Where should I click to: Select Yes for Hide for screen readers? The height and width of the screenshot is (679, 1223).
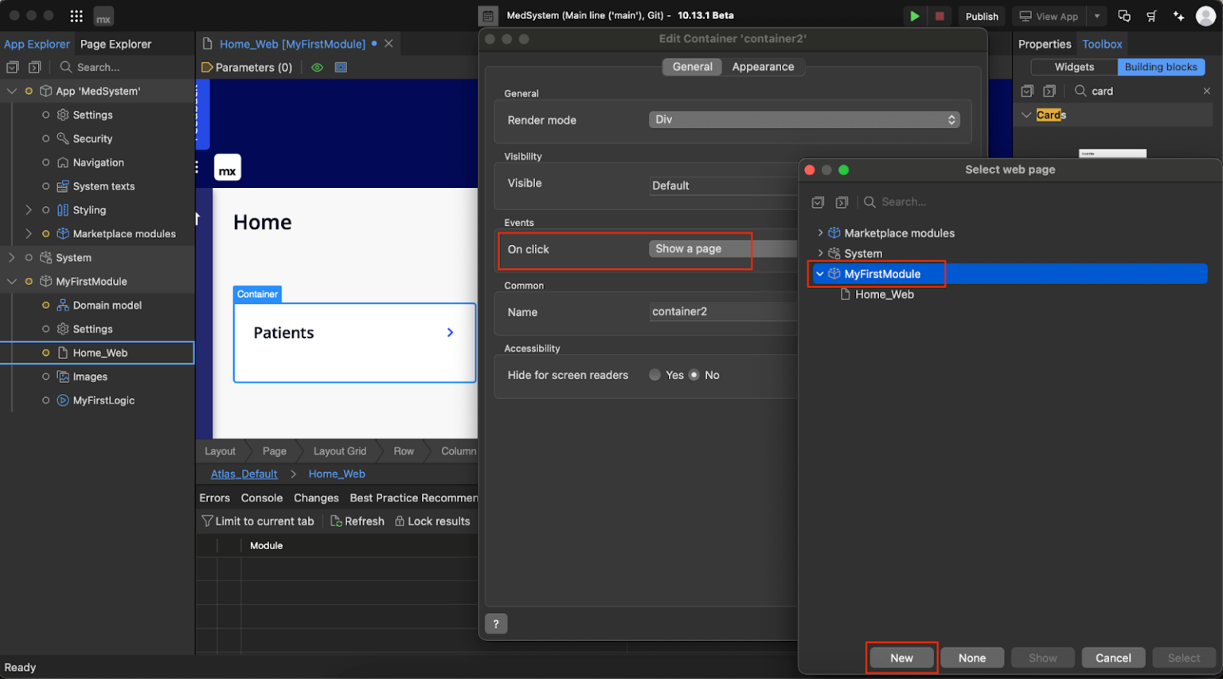tap(654, 375)
